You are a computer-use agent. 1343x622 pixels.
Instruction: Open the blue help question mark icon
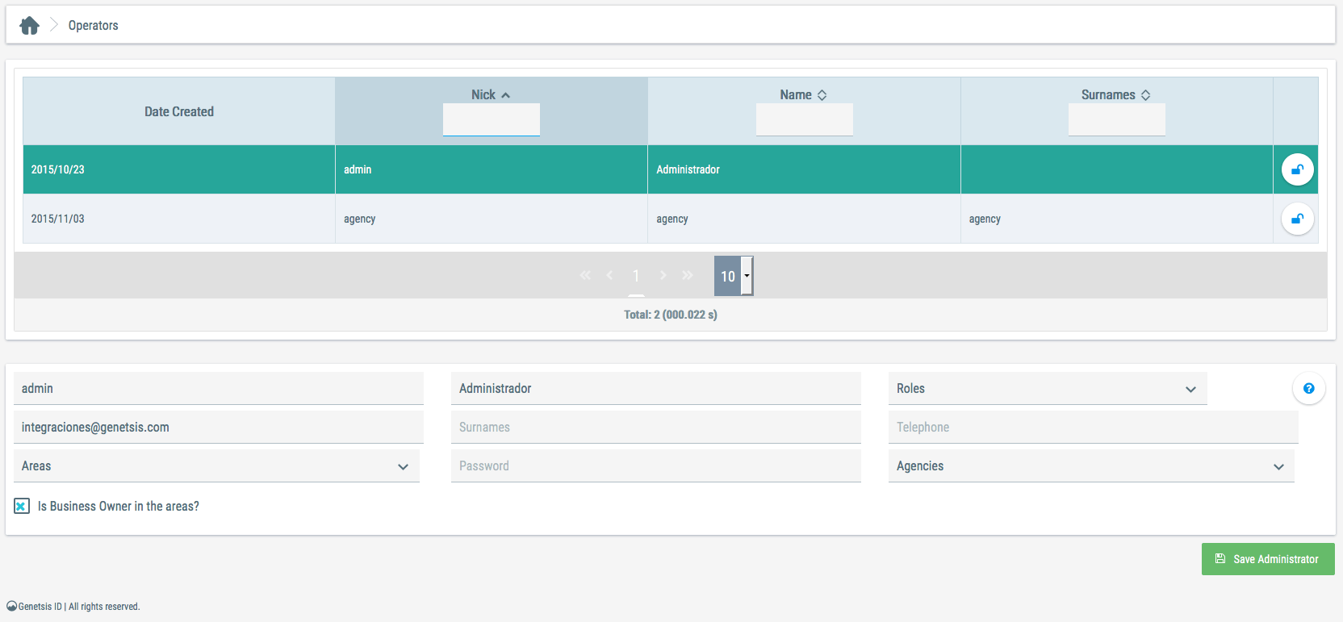[1308, 389]
